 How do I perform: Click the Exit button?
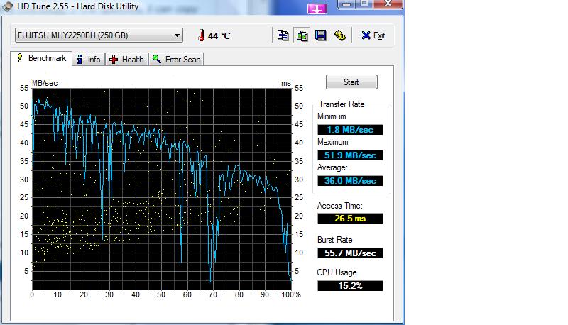click(373, 35)
